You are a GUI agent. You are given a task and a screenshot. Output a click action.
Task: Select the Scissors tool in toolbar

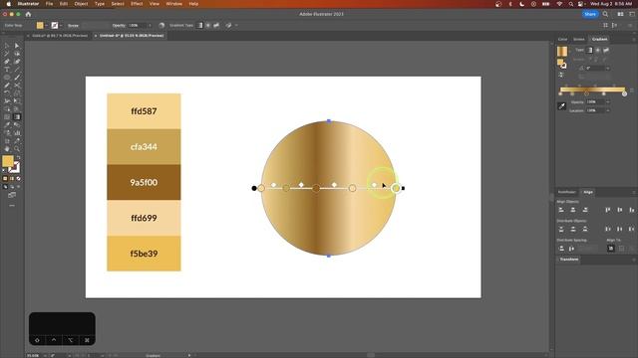[x=17, y=86]
